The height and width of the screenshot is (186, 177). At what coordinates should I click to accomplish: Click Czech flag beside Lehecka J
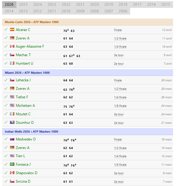click(12, 80)
